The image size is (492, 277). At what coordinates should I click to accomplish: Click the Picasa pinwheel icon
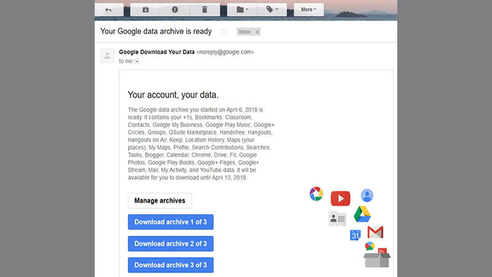[x=316, y=195]
